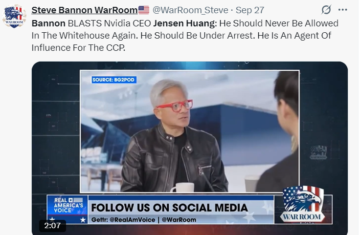Open the Sep 27 post timestamp
The height and width of the screenshot is (235, 360).
[250, 10]
